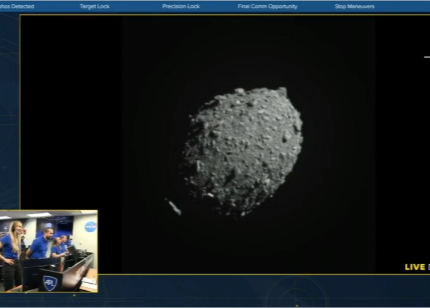430x308 pixels.
Task: Click the small elongated boulder beside the asteroid
Action: [173, 207]
